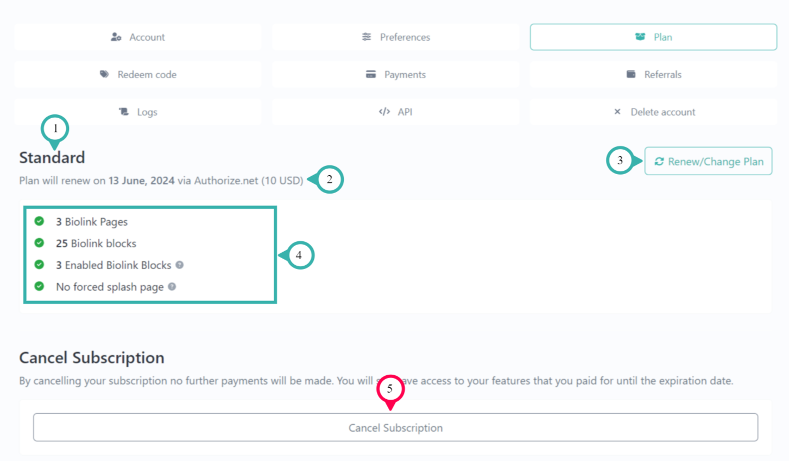Image resolution: width=789 pixels, height=461 pixels.
Task: Select the Logs icon
Action: (123, 112)
